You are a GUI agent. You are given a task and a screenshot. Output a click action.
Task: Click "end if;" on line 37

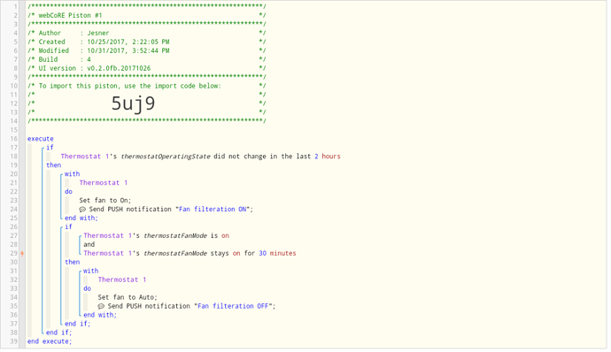pos(78,324)
